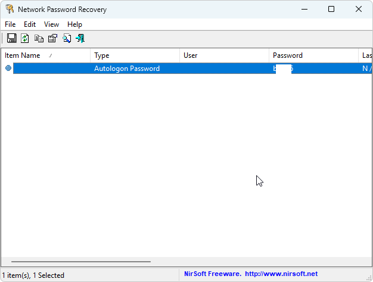Screen dimensions: 373x282
Task: Click the Exit door toolbar icon
Action: [80, 38]
